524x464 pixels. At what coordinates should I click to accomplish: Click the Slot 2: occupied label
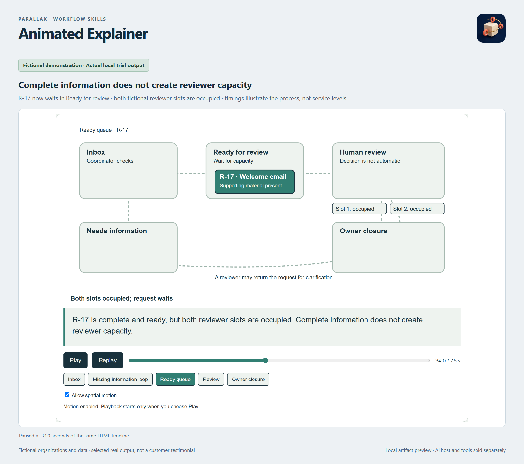(x=417, y=209)
